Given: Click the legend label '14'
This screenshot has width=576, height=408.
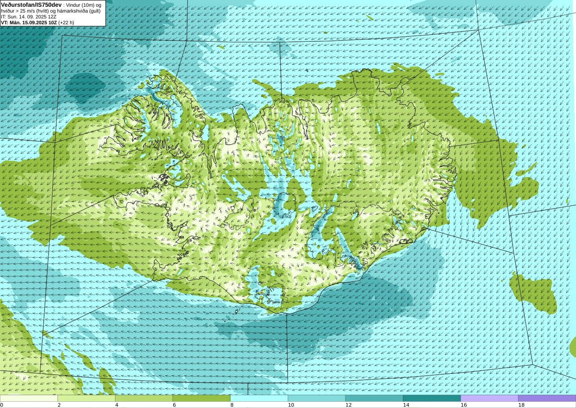Looking at the screenshot, I should (x=406, y=405).
